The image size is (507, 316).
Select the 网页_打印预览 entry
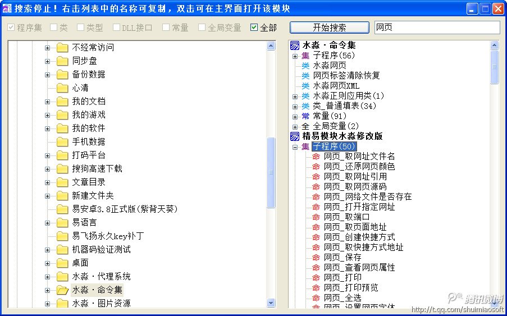(351, 287)
